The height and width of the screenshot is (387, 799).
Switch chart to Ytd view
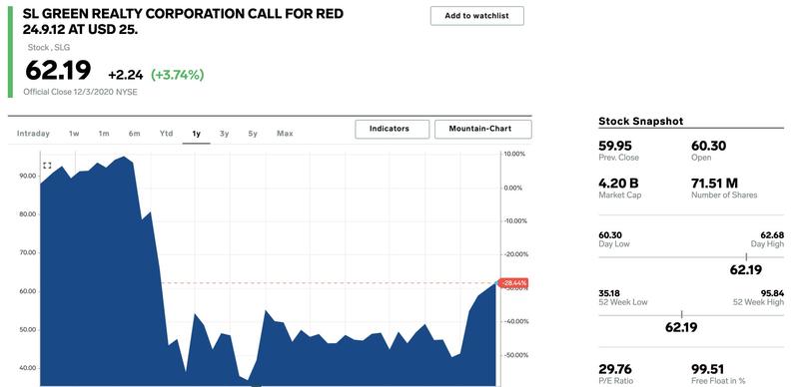pos(166,134)
